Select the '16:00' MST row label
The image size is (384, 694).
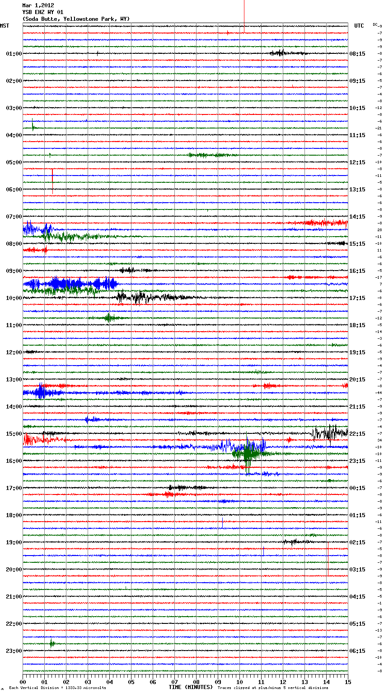(14, 461)
